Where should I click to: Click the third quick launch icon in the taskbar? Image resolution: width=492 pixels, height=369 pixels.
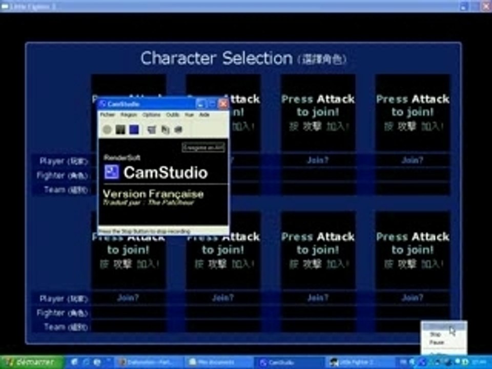pos(97,362)
